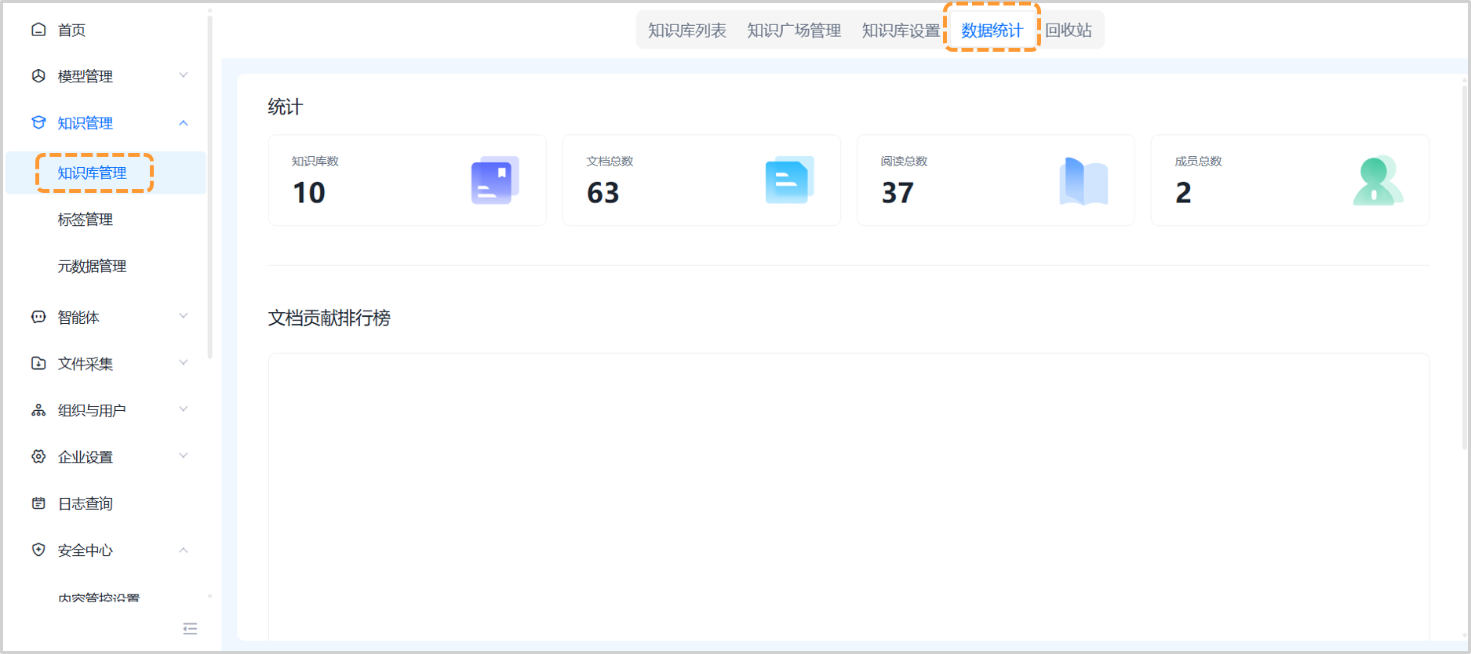Expand the 企业设置 chevron
1471x654 pixels.
pos(184,456)
